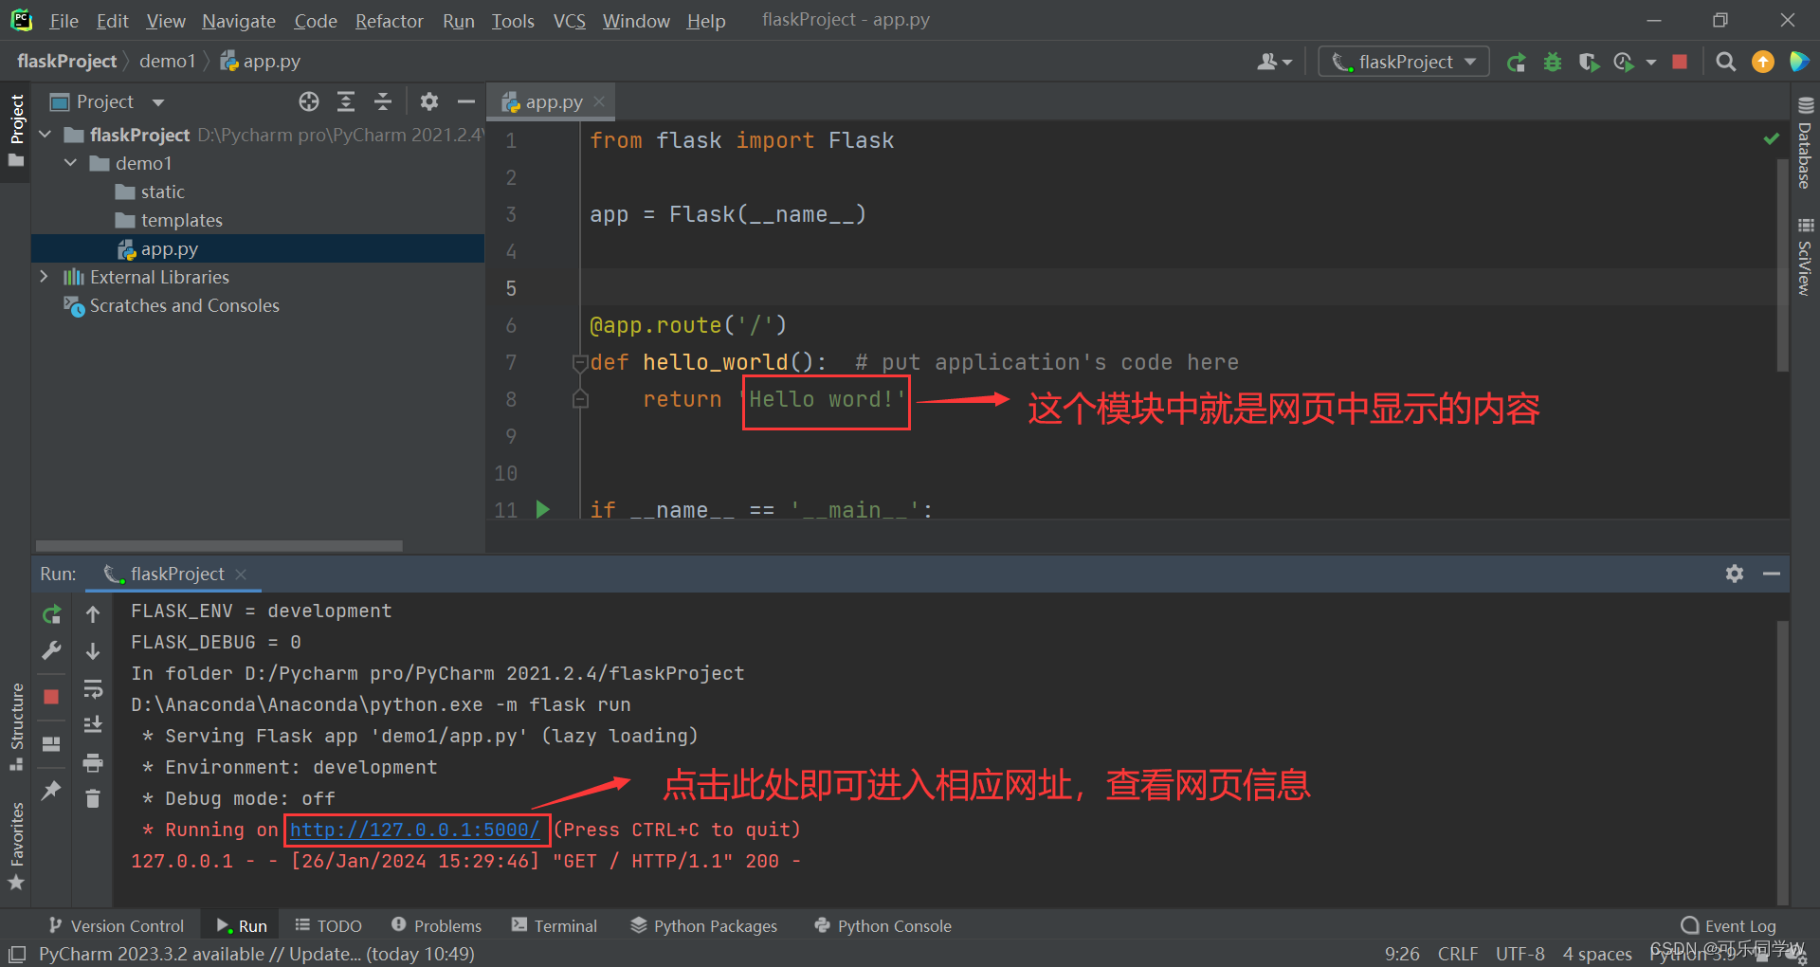Click the UTF-8 encoding selector
This screenshot has height=967, width=1820.
[x=1520, y=954]
